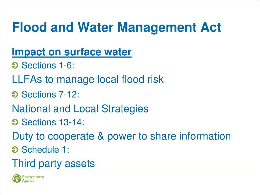Click the Schedule 1 heading text
The image size is (260, 195).
click(x=45, y=150)
